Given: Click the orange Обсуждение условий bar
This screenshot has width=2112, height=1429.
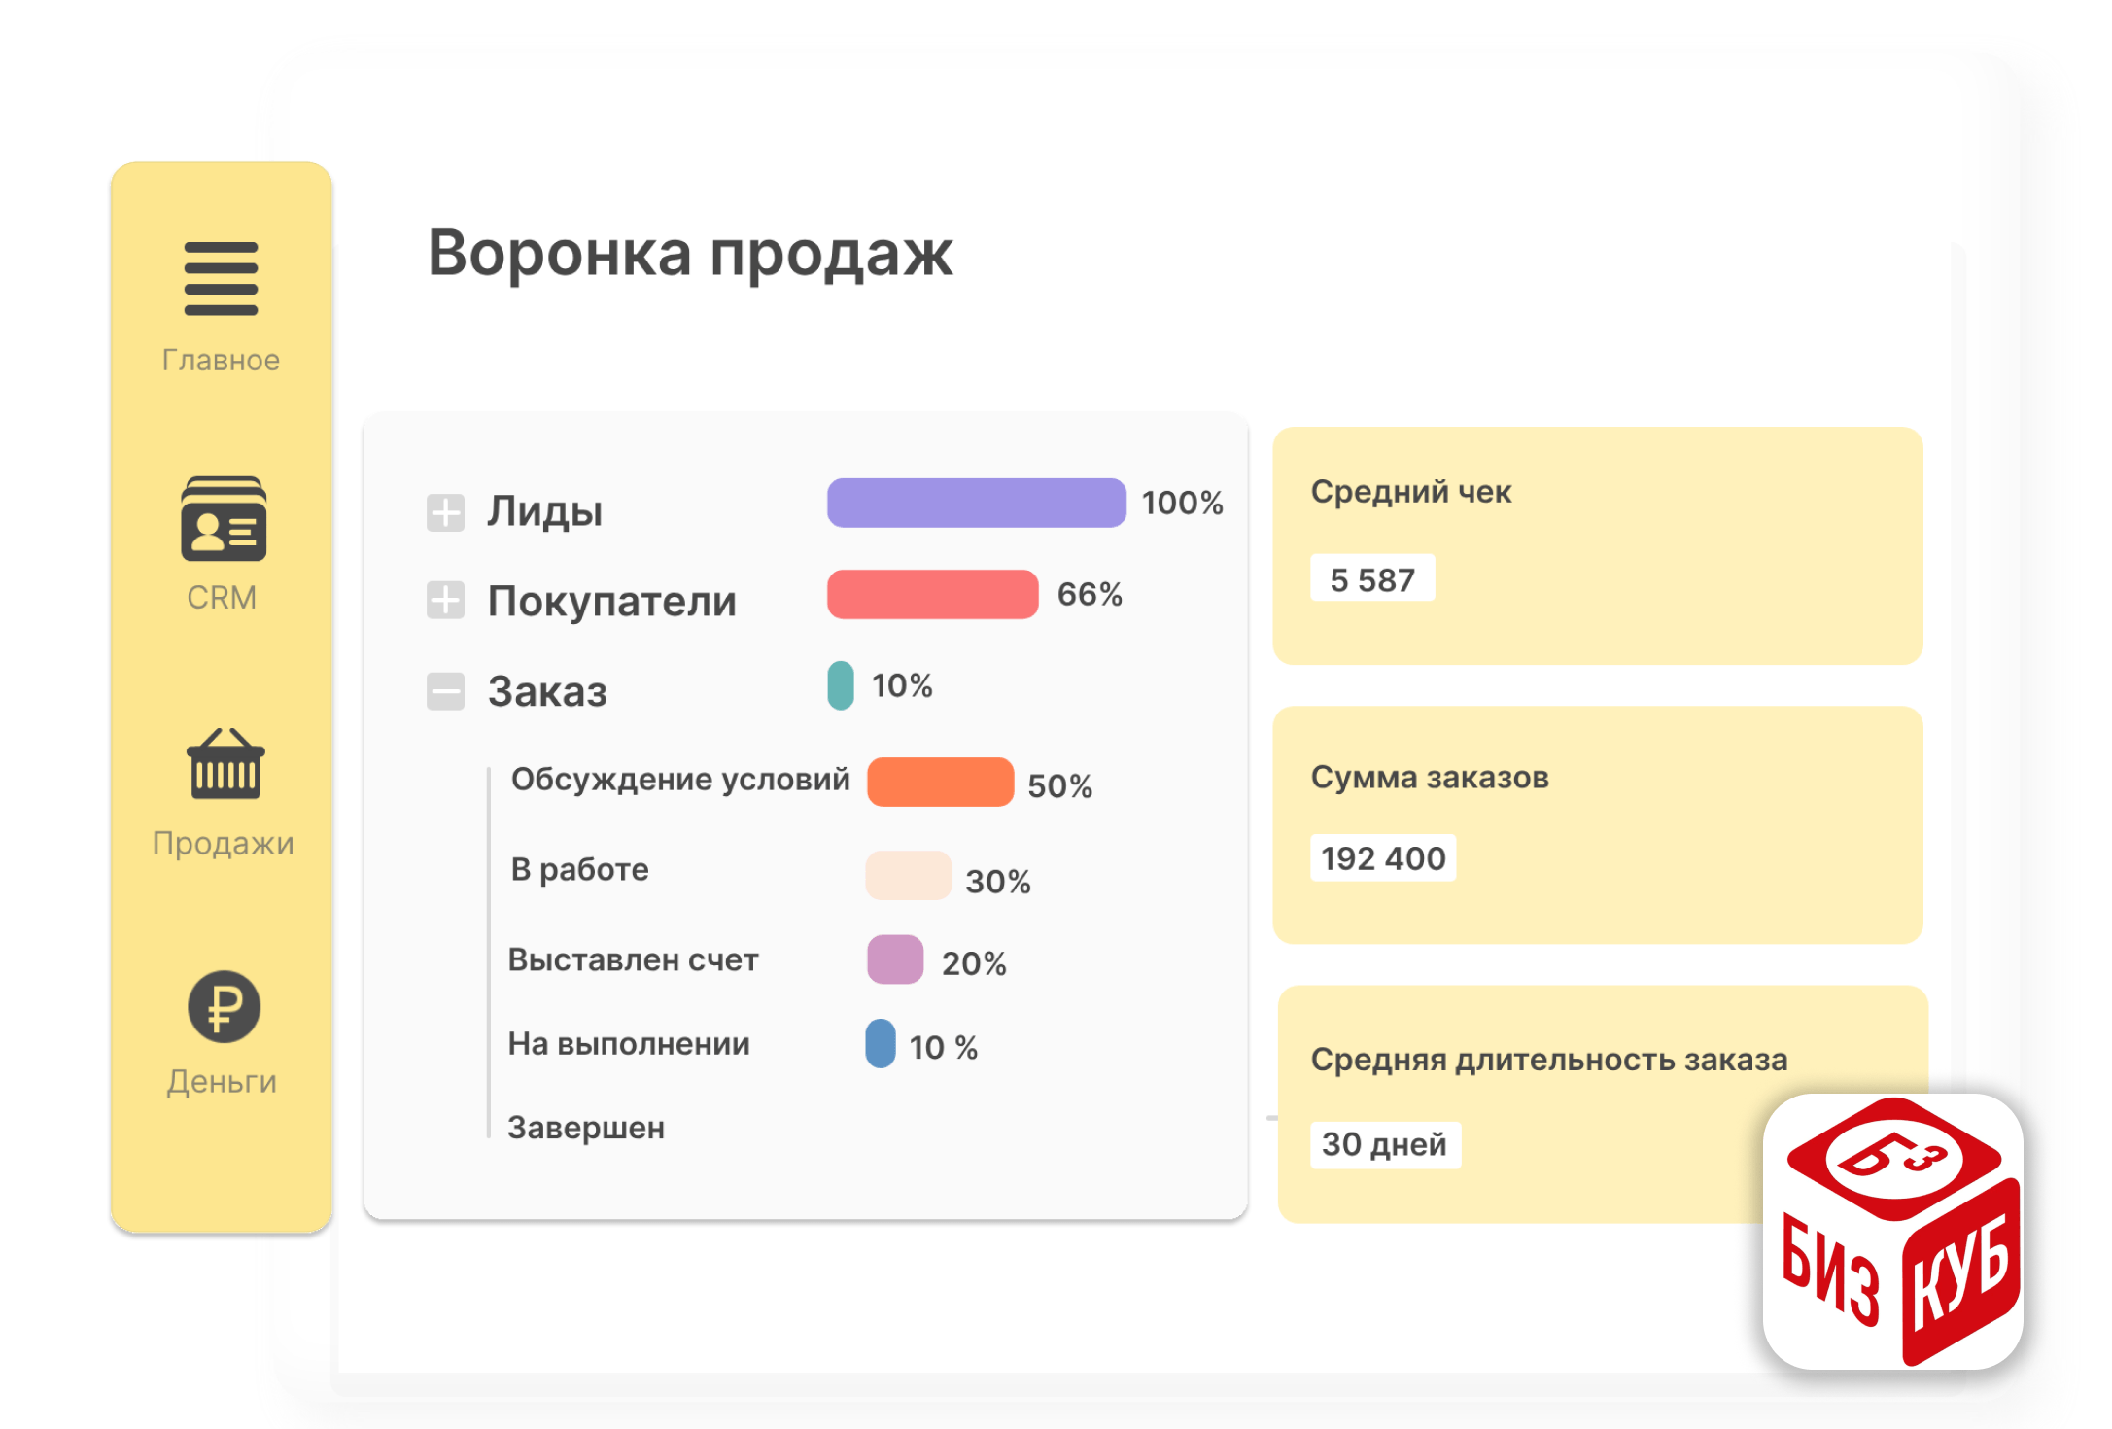Looking at the screenshot, I should (940, 782).
